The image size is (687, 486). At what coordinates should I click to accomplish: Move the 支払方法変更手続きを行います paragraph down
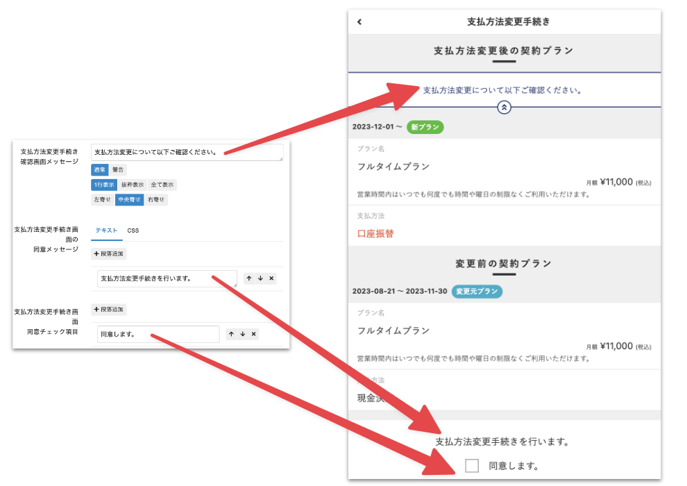coord(260,278)
